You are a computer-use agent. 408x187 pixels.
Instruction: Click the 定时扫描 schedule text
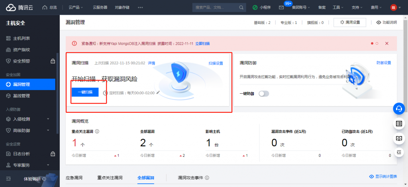point(132,93)
